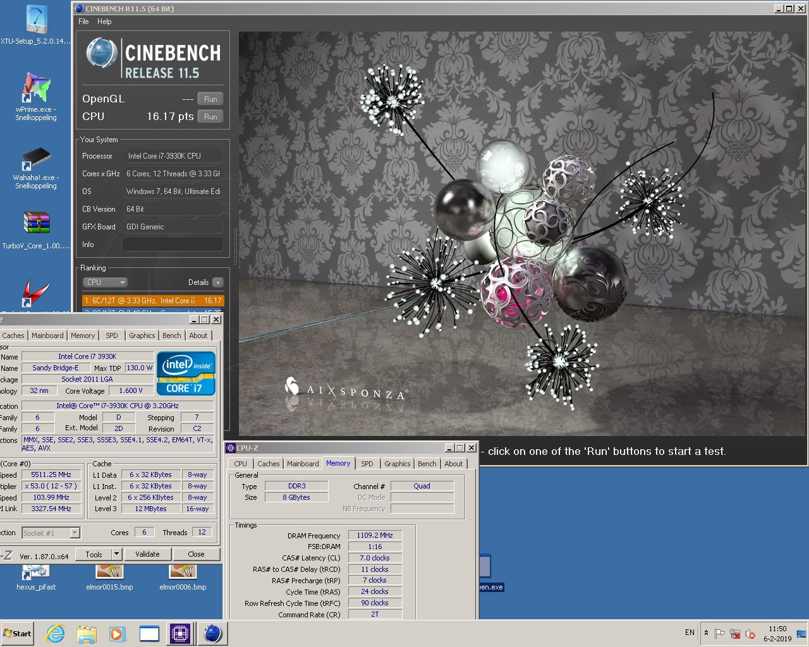Screen dimensions: 809x647
Task: Expand Tools dropdown arrow
Action: click(116, 554)
